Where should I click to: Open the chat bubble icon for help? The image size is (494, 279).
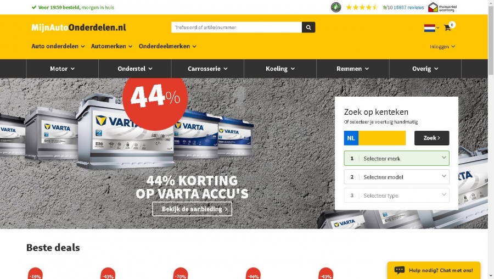pyautogui.click(x=399, y=270)
